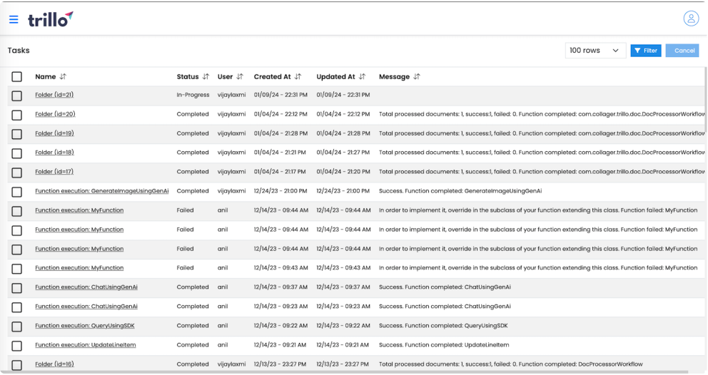Click message 'Success. Function completed: QueryUsingSDK'
708x375 pixels.
point(443,325)
